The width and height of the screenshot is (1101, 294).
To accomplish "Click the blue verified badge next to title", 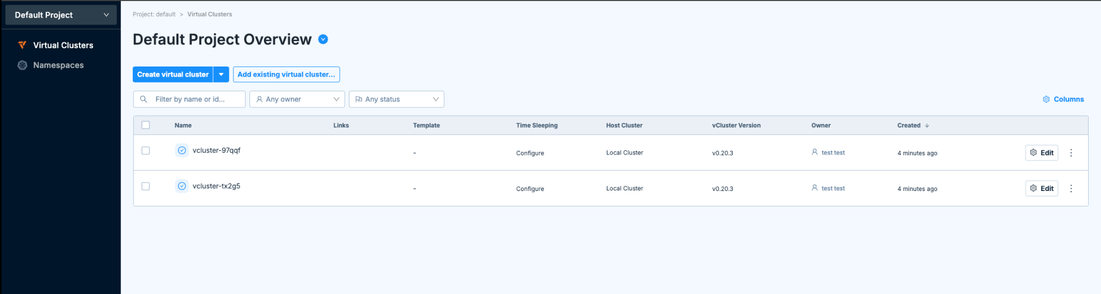I will coord(323,39).
